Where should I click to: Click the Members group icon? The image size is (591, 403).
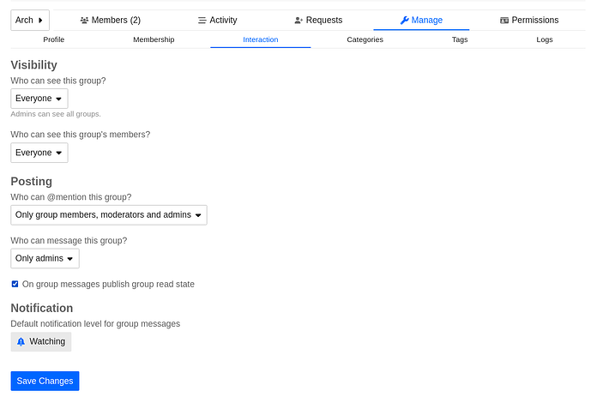click(x=84, y=21)
